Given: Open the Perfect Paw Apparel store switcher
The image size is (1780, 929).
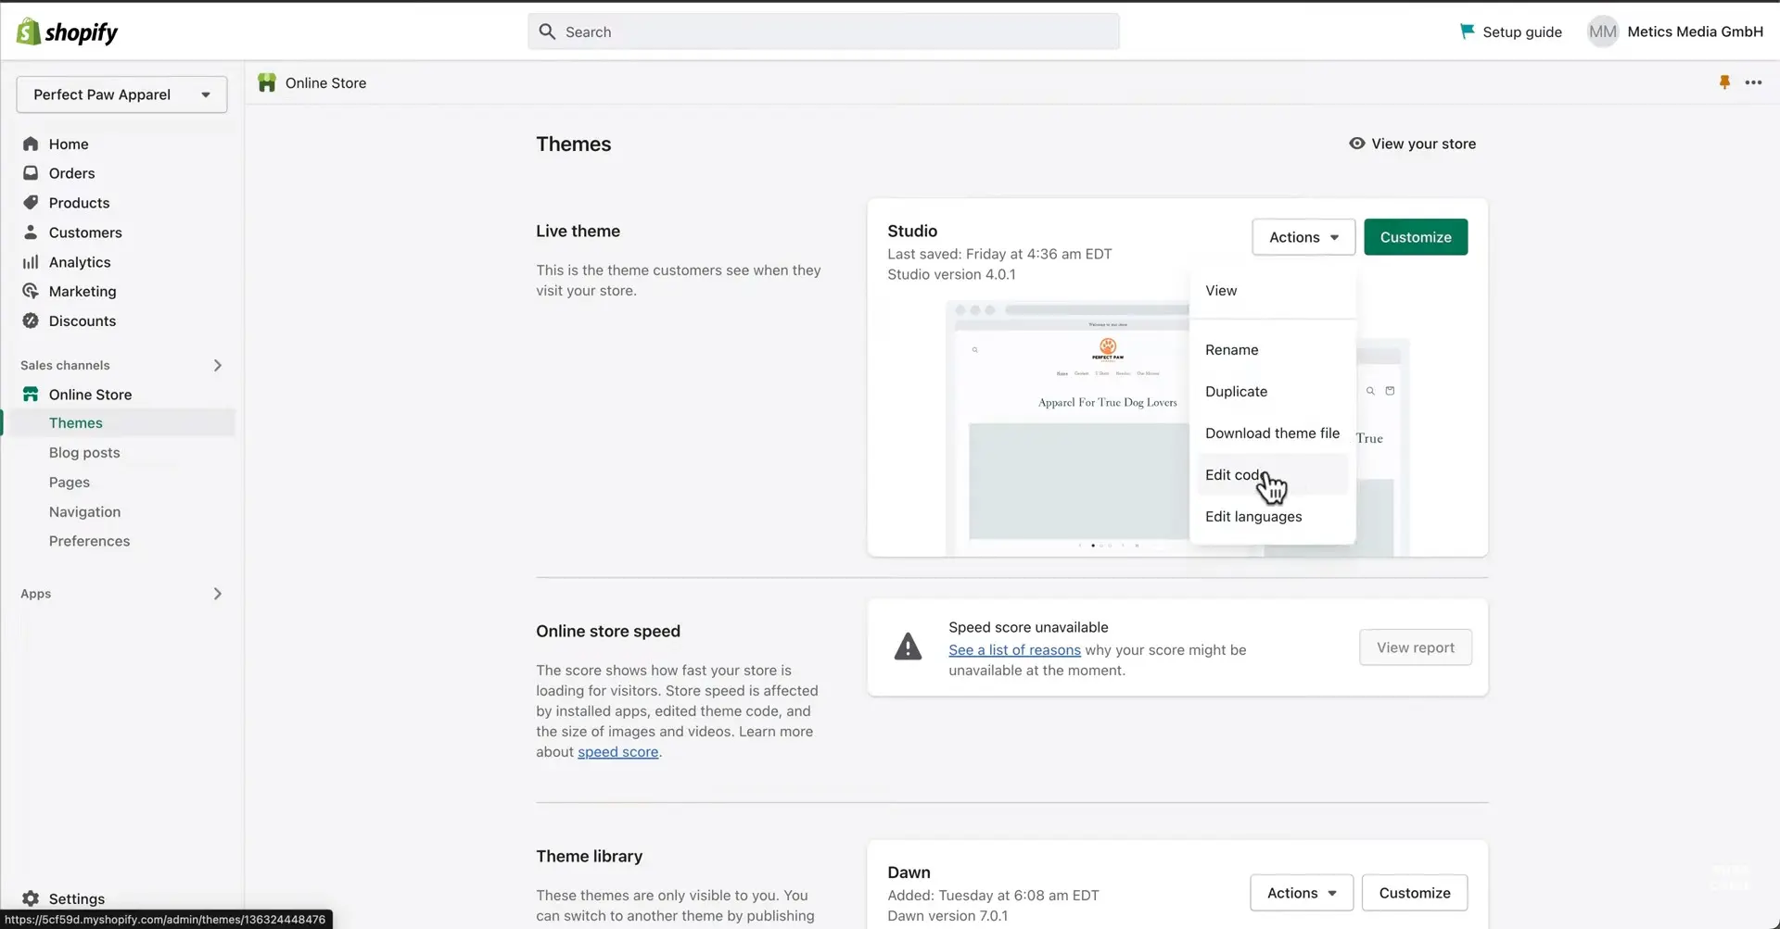Looking at the screenshot, I should coord(121,94).
